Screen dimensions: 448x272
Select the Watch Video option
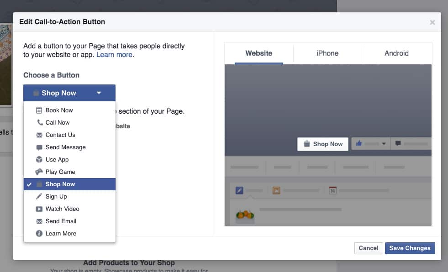[70, 209]
